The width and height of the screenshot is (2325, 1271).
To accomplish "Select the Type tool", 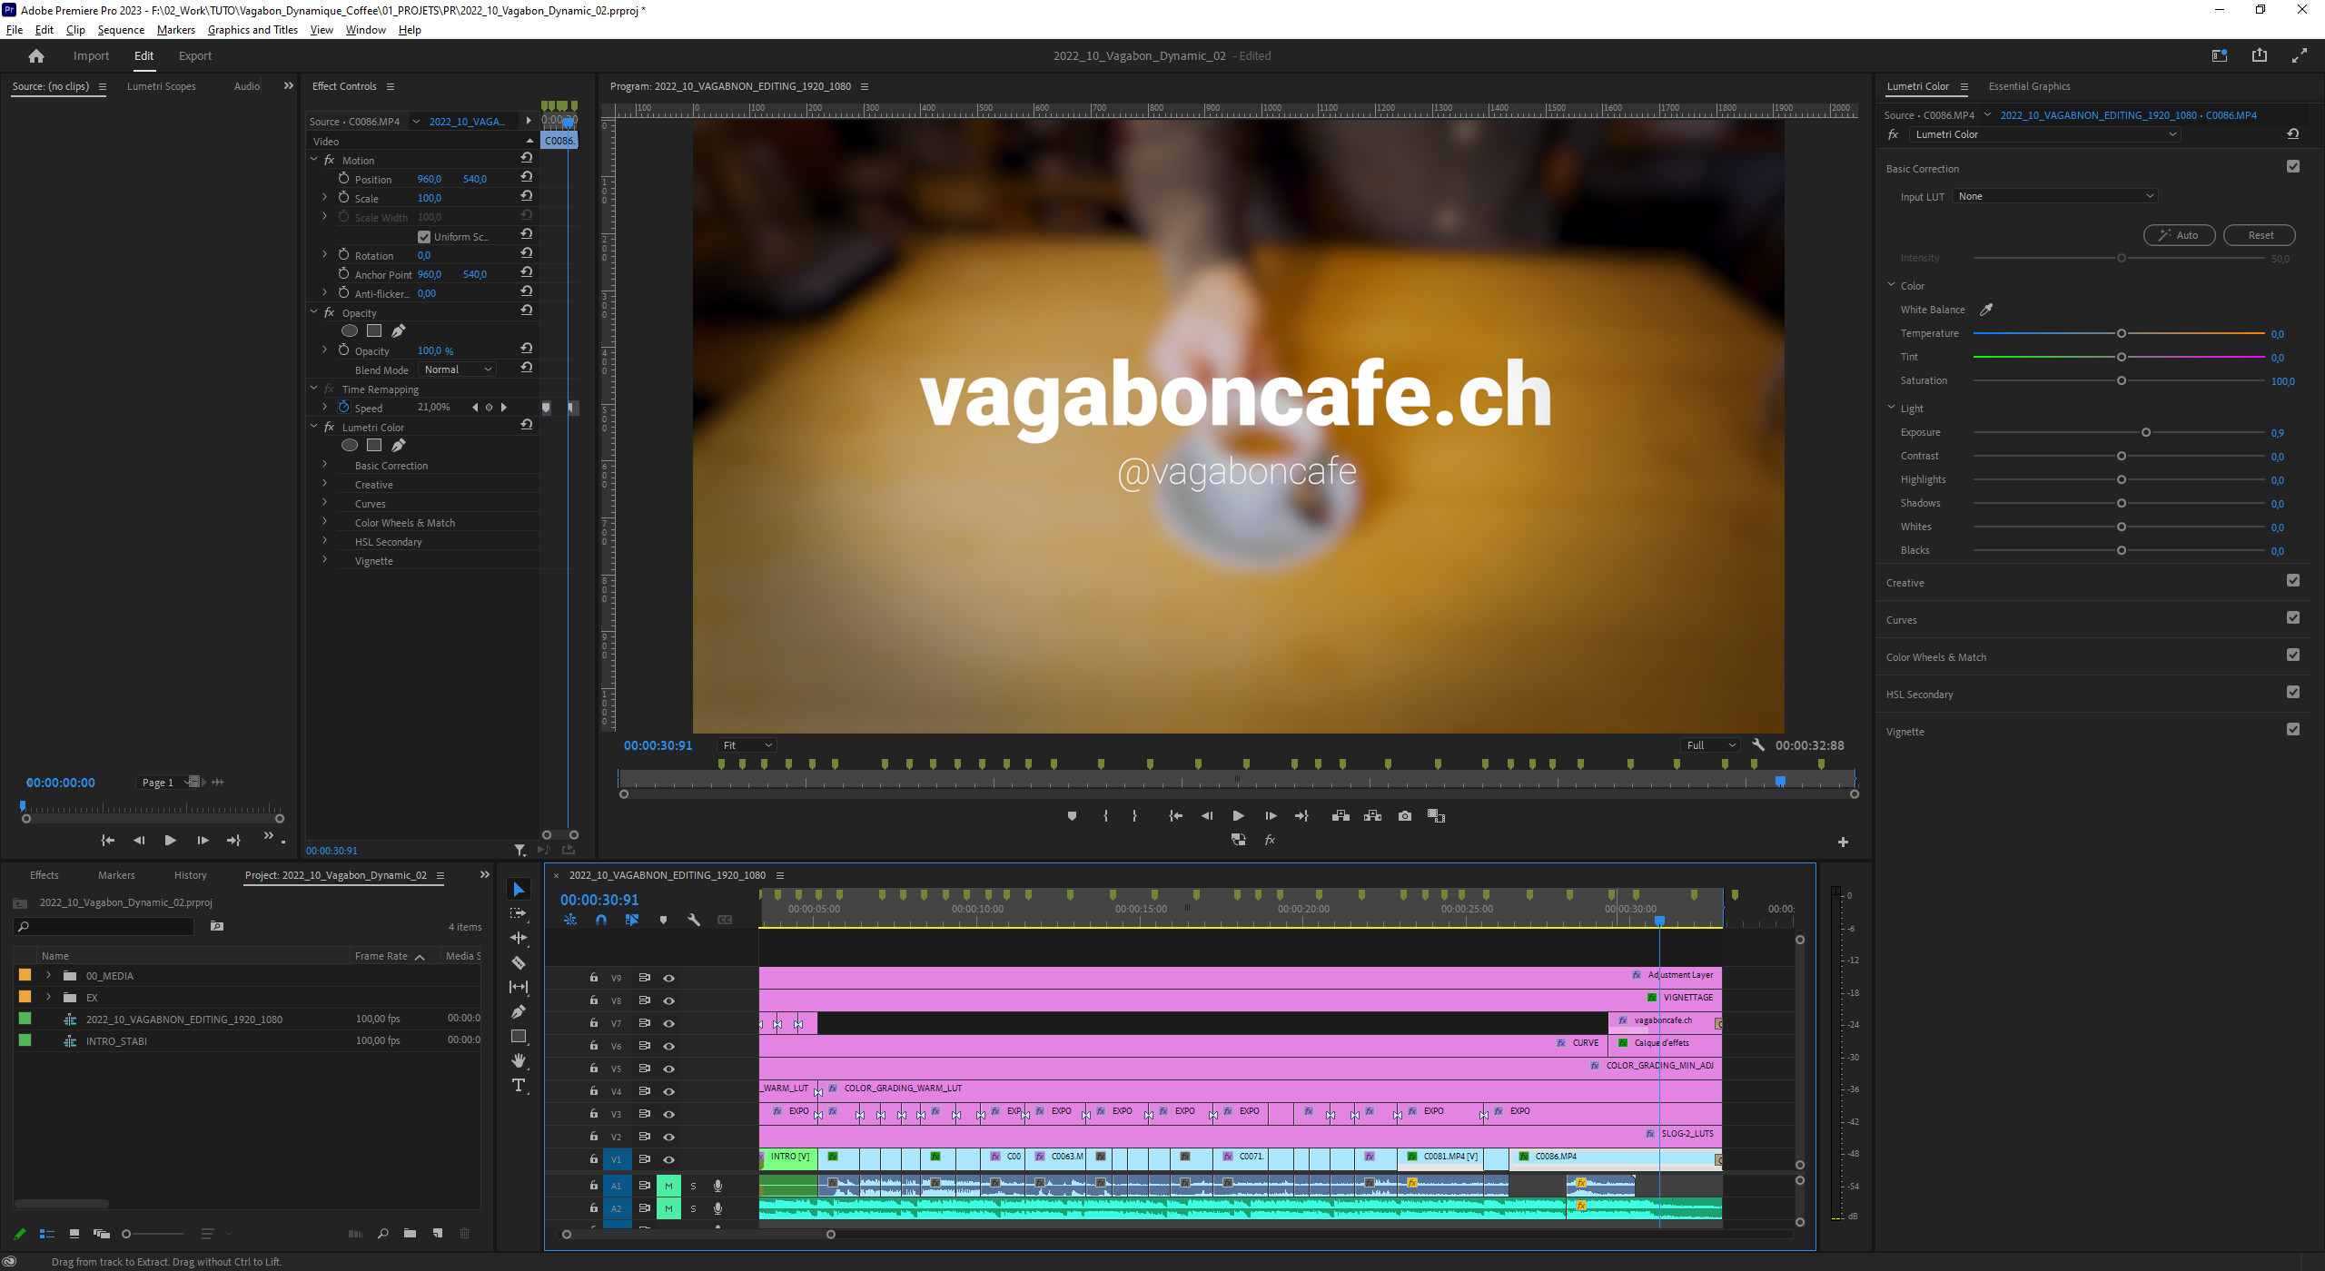I will pos(519,1085).
